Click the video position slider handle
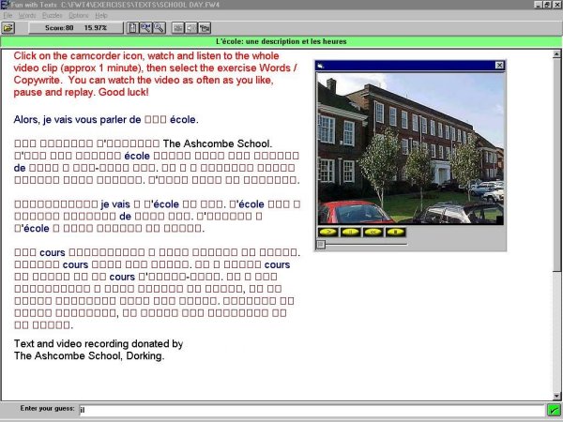The image size is (563, 422). pyautogui.click(x=321, y=244)
